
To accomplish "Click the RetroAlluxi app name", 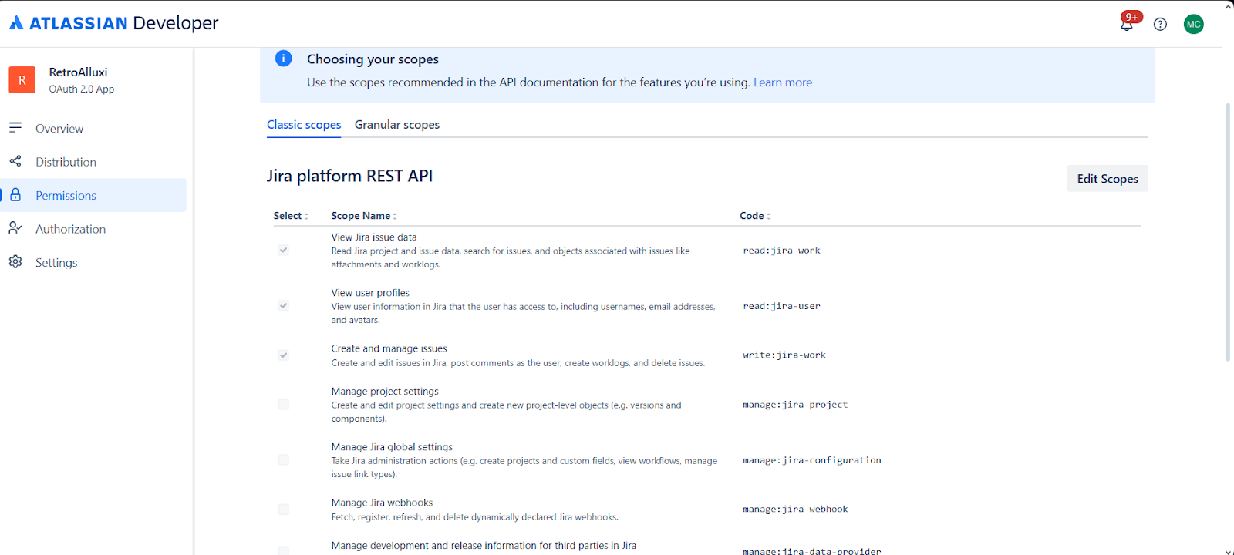I will 79,72.
